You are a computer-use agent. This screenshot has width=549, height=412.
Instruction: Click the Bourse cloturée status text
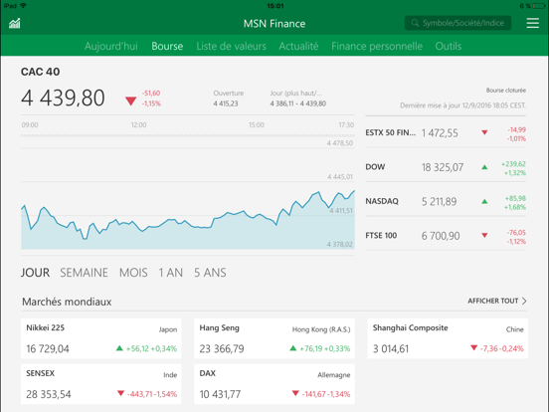pos(506,91)
